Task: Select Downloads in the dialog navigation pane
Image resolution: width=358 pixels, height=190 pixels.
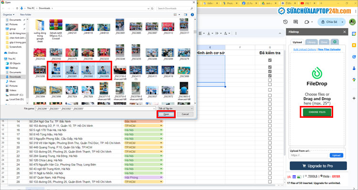Action: point(15,77)
